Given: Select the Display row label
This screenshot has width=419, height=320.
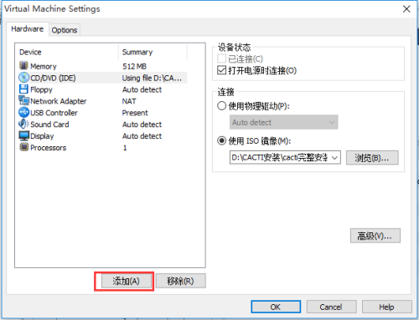Looking at the screenshot, I should 42,136.
